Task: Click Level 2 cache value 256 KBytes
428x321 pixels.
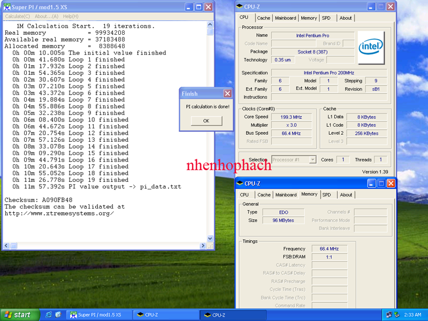Action: [x=366, y=133]
